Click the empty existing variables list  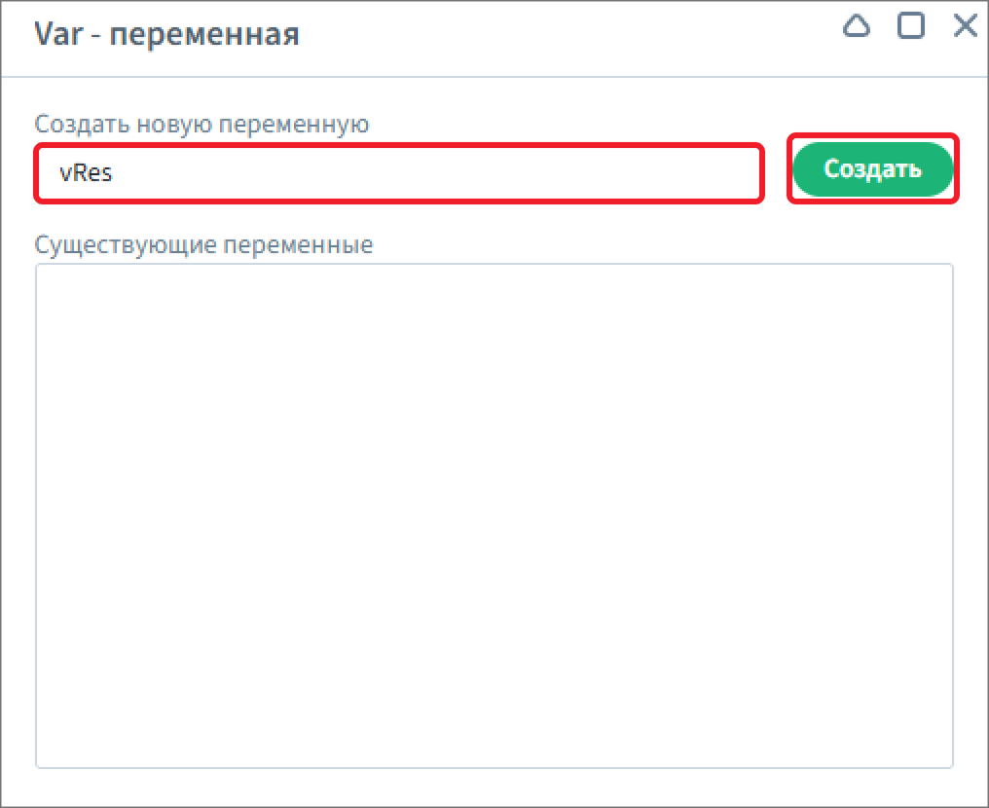coord(494,516)
